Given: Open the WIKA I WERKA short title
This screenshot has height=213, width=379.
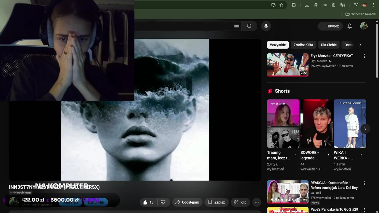Looking at the screenshot, I should 343,155.
